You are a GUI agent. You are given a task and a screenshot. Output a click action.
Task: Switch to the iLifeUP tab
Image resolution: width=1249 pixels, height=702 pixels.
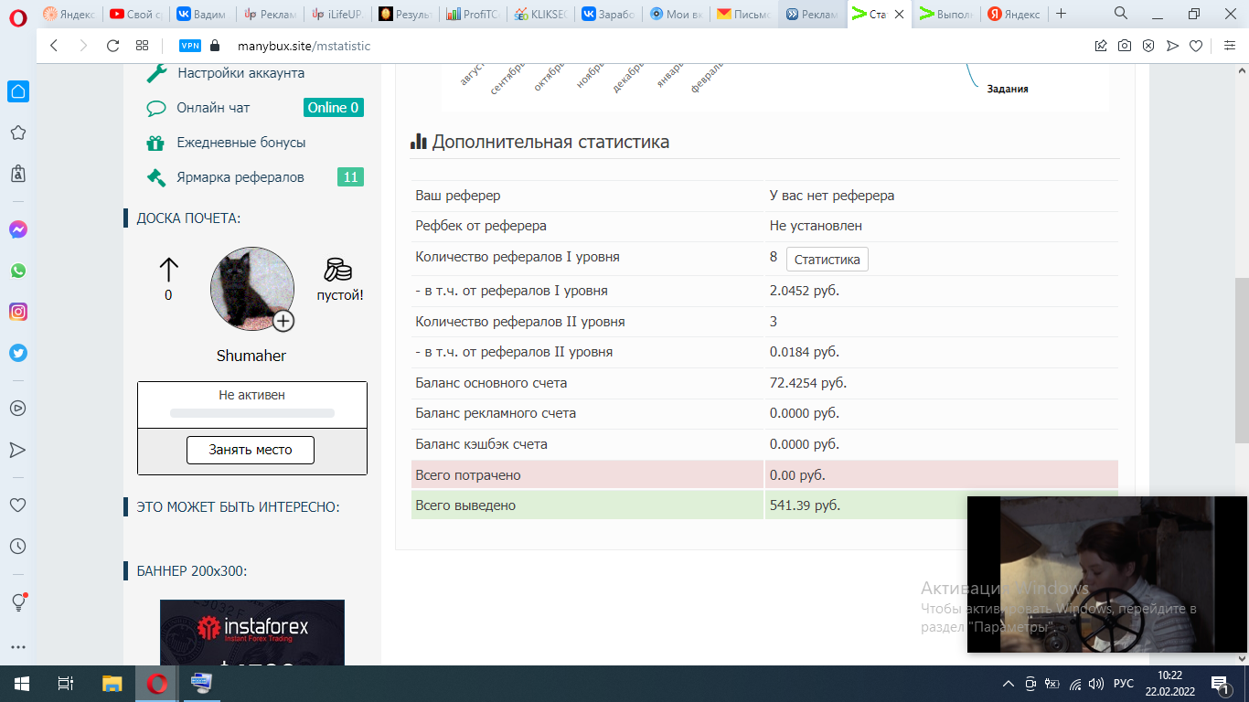point(335,14)
